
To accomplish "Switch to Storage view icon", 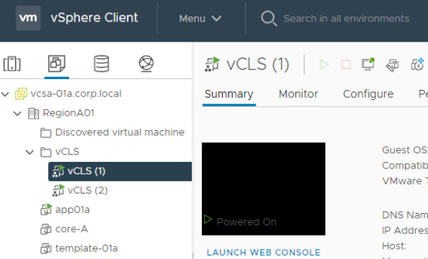I will (101, 64).
